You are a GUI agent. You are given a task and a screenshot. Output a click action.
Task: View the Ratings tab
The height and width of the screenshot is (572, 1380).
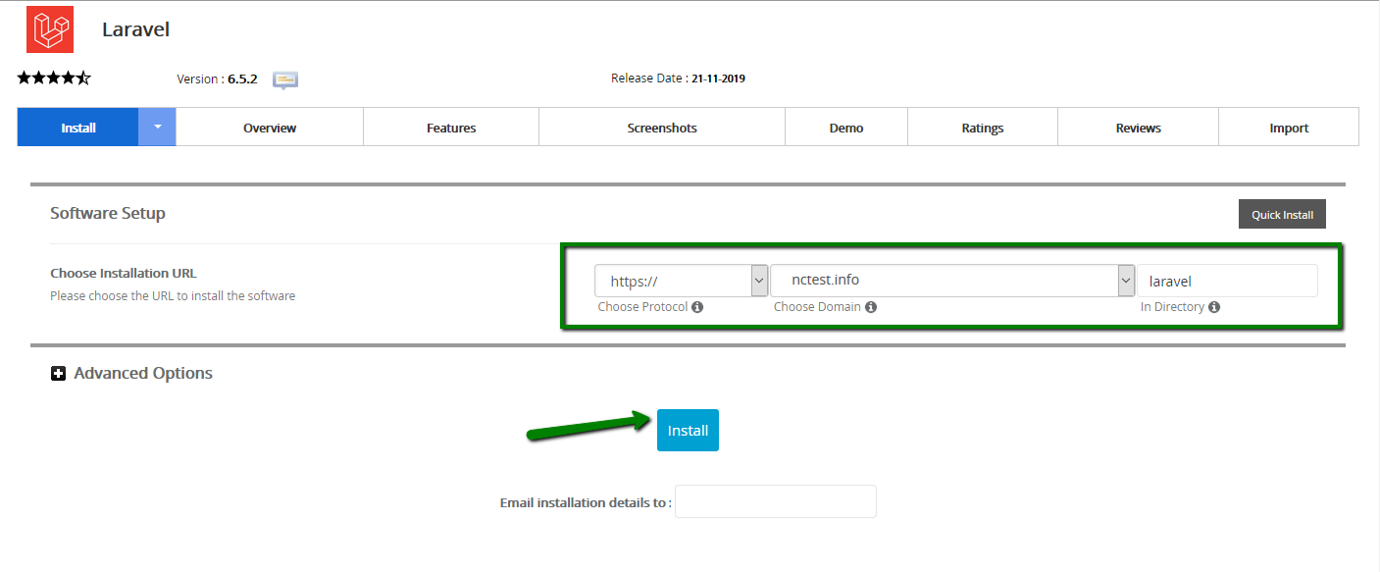[x=983, y=128]
